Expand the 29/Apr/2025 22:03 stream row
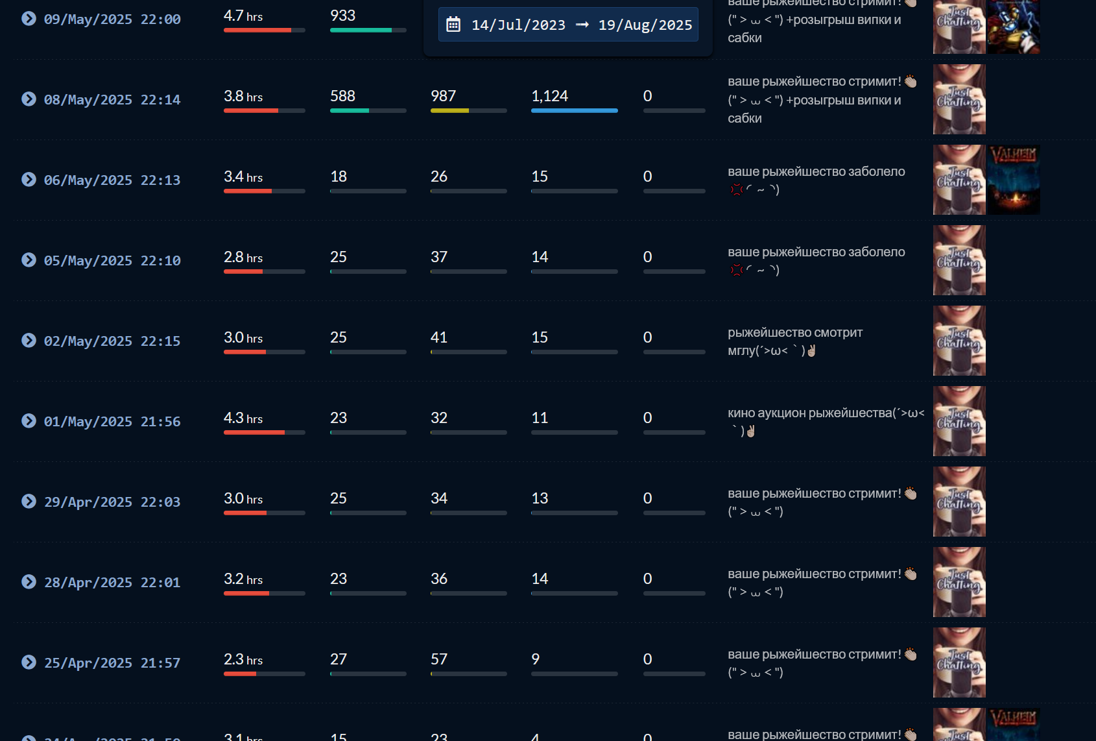The height and width of the screenshot is (741, 1096). tap(29, 501)
